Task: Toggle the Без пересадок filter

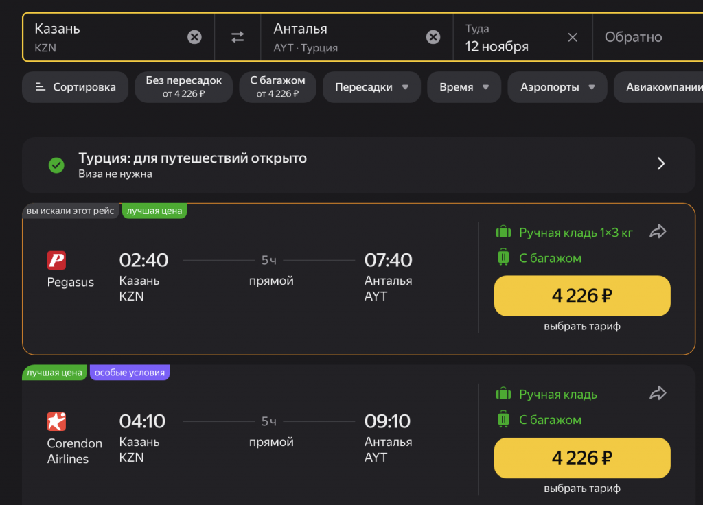Action: (x=183, y=87)
